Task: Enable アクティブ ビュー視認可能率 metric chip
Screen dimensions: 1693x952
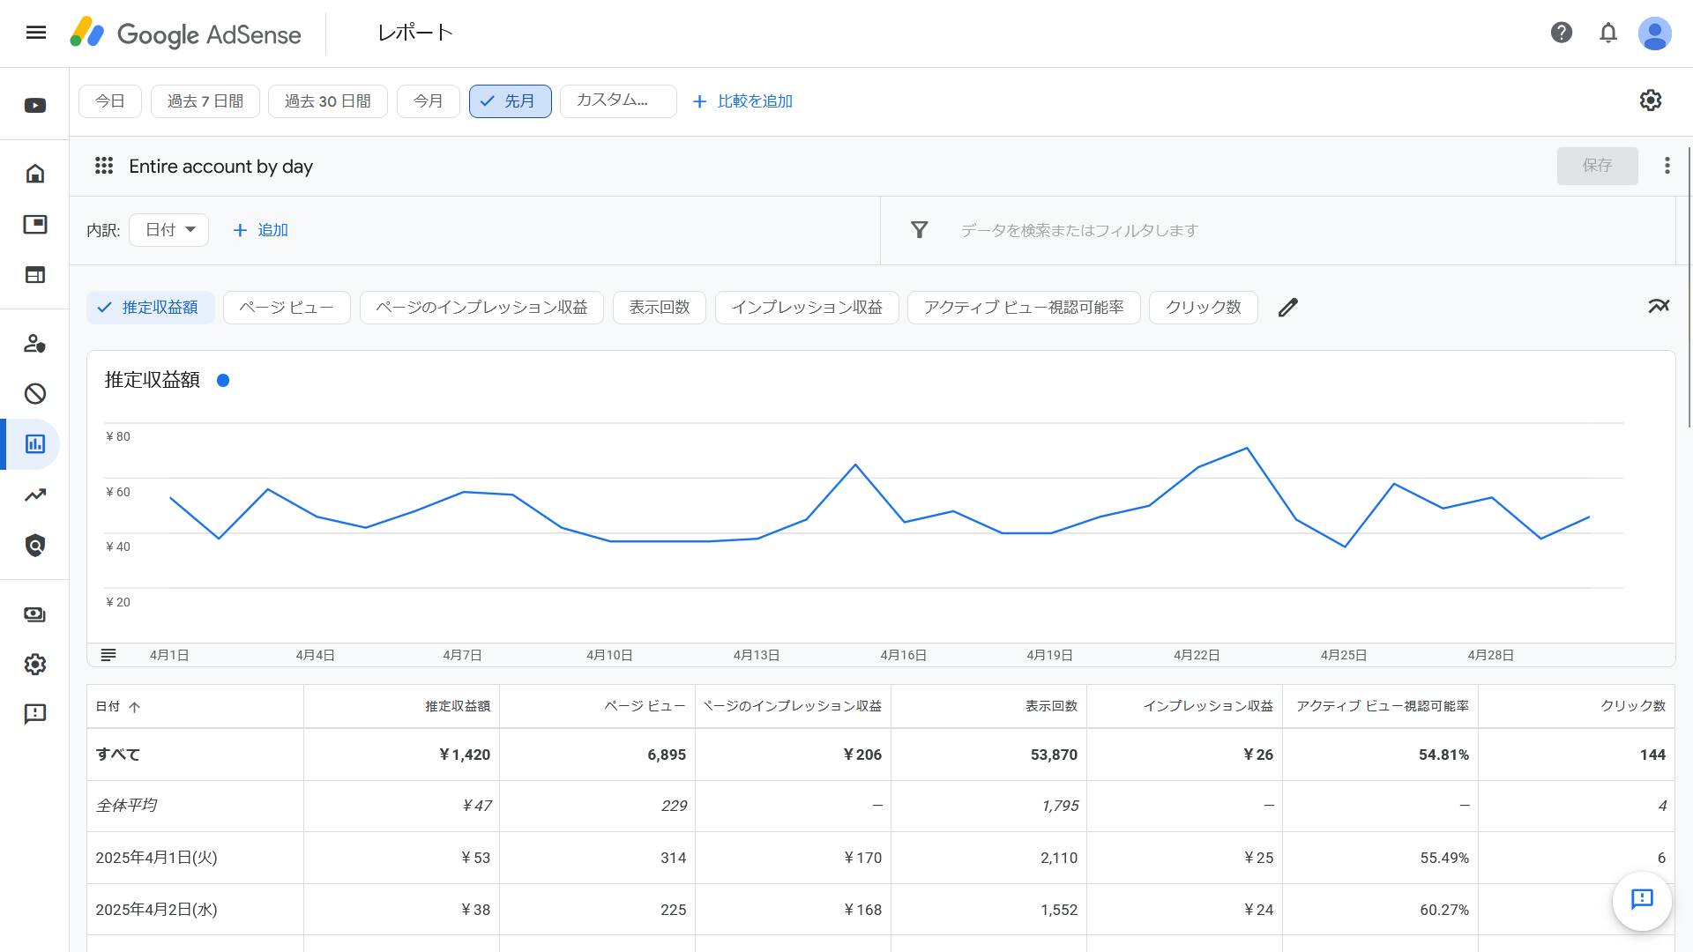Action: [x=1024, y=308]
